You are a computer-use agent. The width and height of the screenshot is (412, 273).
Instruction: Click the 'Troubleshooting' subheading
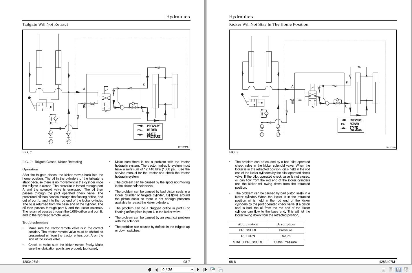coord(35,223)
